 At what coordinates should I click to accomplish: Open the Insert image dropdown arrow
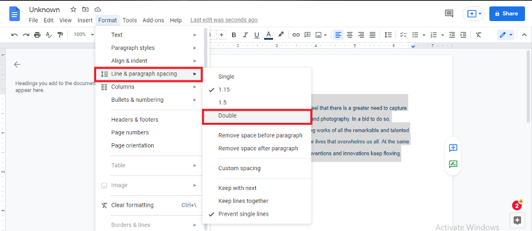pos(326,35)
